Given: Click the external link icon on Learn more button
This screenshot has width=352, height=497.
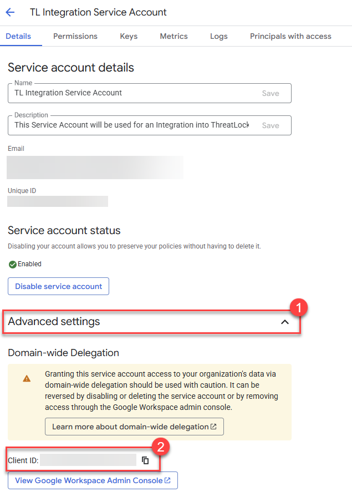Looking at the screenshot, I should (213, 427).
